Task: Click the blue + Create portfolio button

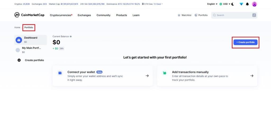Action: [x=245, y=42]
